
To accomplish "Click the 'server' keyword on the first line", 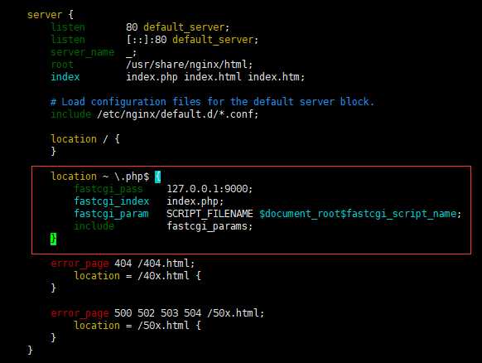I will pos(45,15).
